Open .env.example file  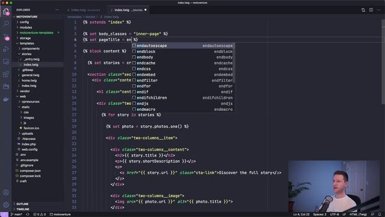click(29, 160)
